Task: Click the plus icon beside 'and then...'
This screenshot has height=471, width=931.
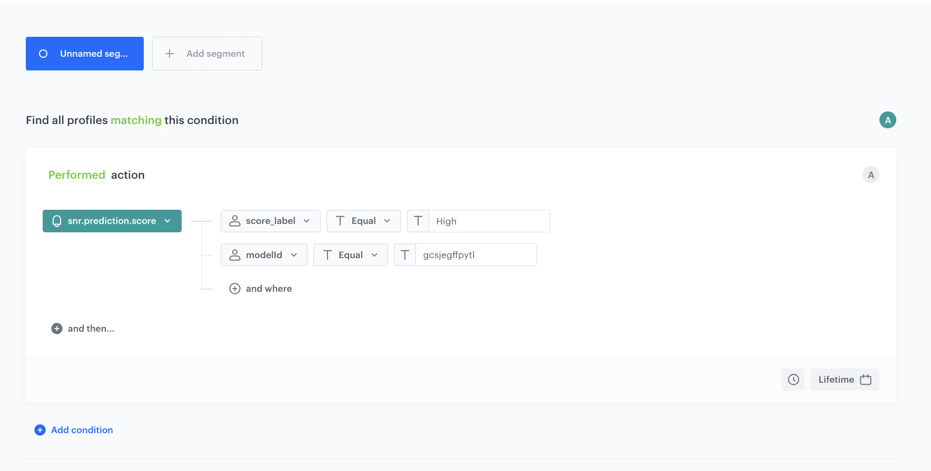Action: [x=57, y=329]
